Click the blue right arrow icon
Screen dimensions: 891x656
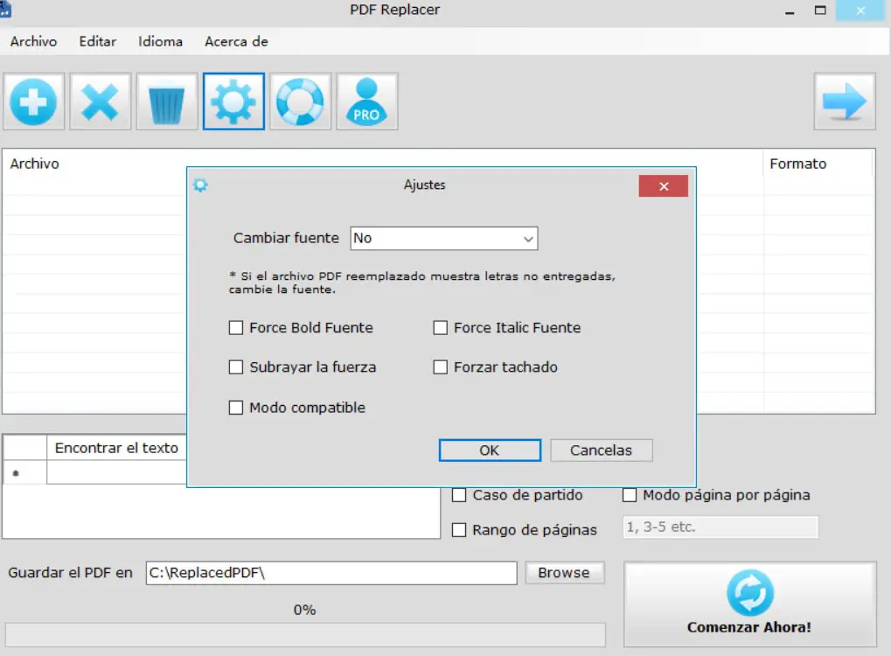845,101
